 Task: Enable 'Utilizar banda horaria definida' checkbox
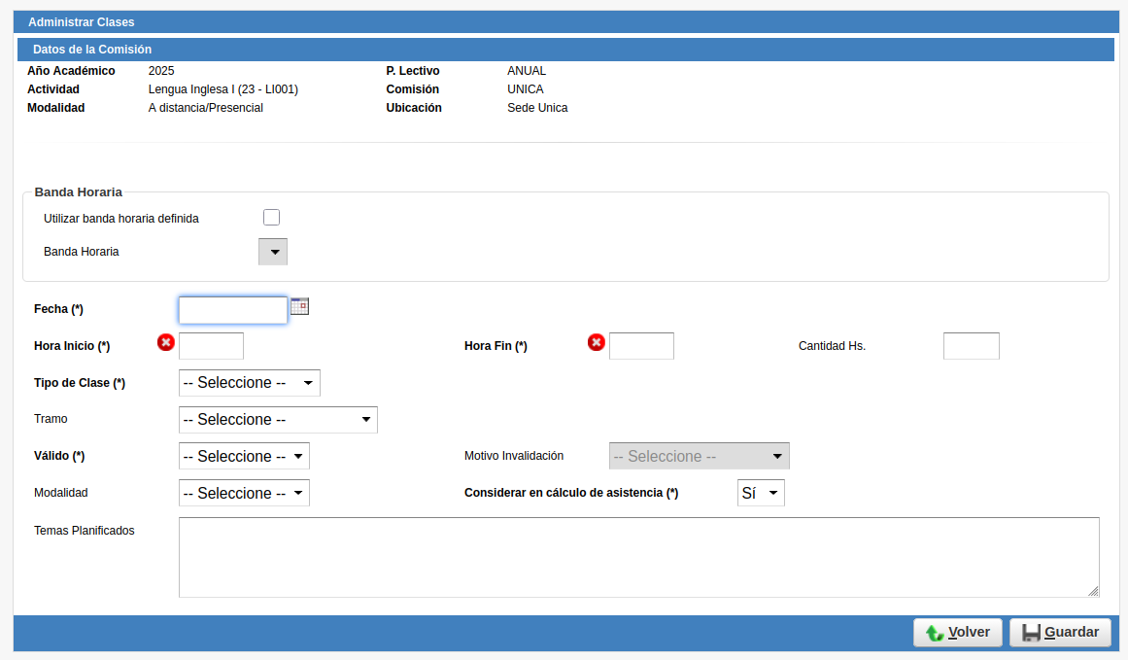[271, 218]
